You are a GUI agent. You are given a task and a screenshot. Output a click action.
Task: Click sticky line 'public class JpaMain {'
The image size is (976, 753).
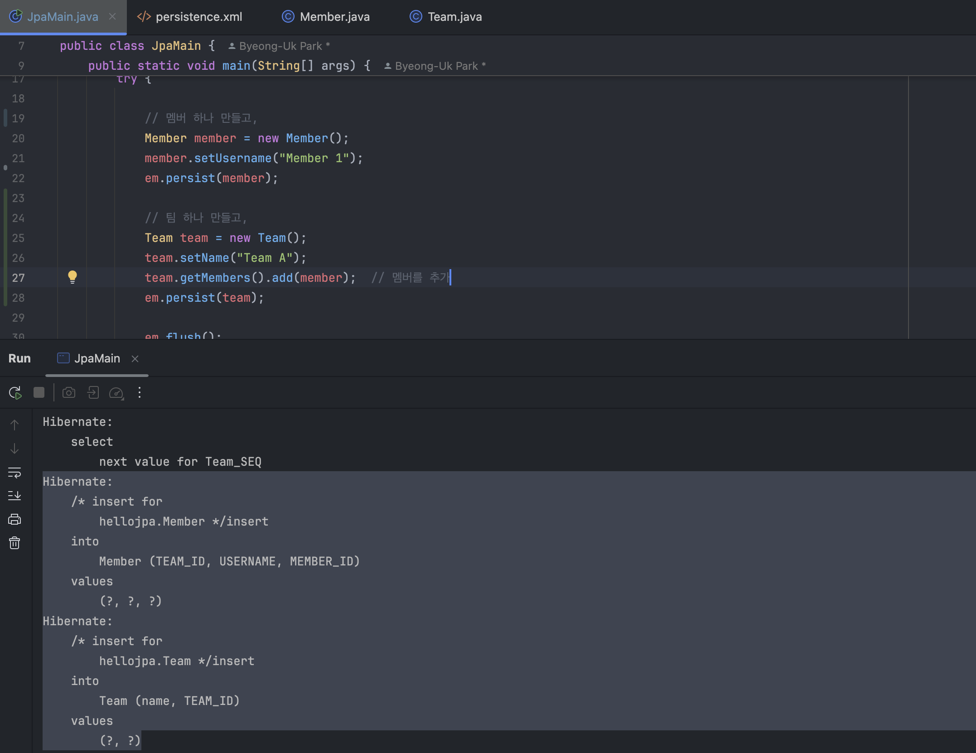point(138,46)
